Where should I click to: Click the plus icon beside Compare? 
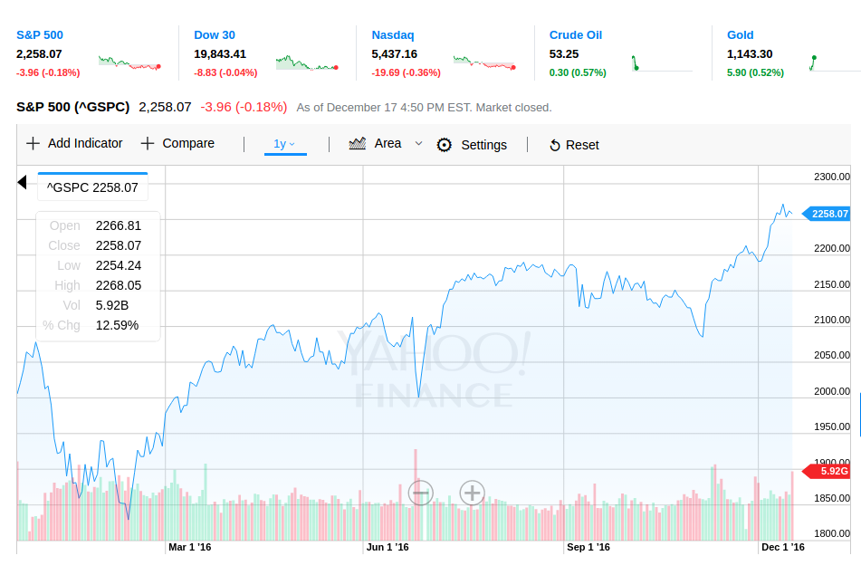click(x=148, y=143)
